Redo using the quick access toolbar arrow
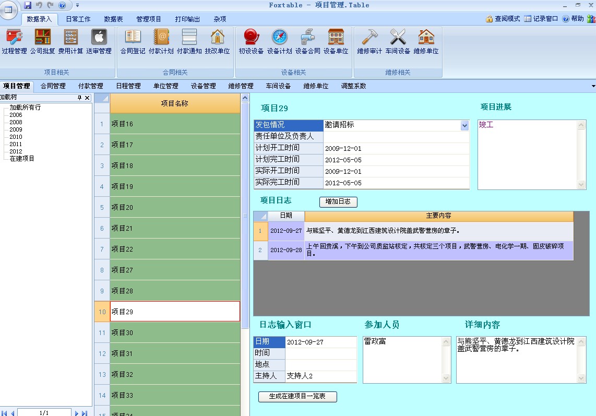596x416 pixels. coord(50,5)
